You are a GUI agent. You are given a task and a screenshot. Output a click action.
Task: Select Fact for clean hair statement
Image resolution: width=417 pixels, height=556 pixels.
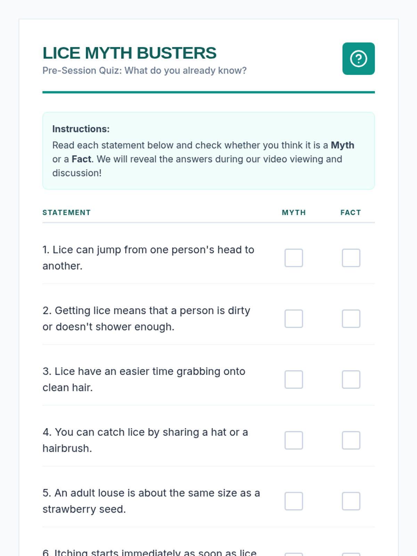tap(351, 379)
